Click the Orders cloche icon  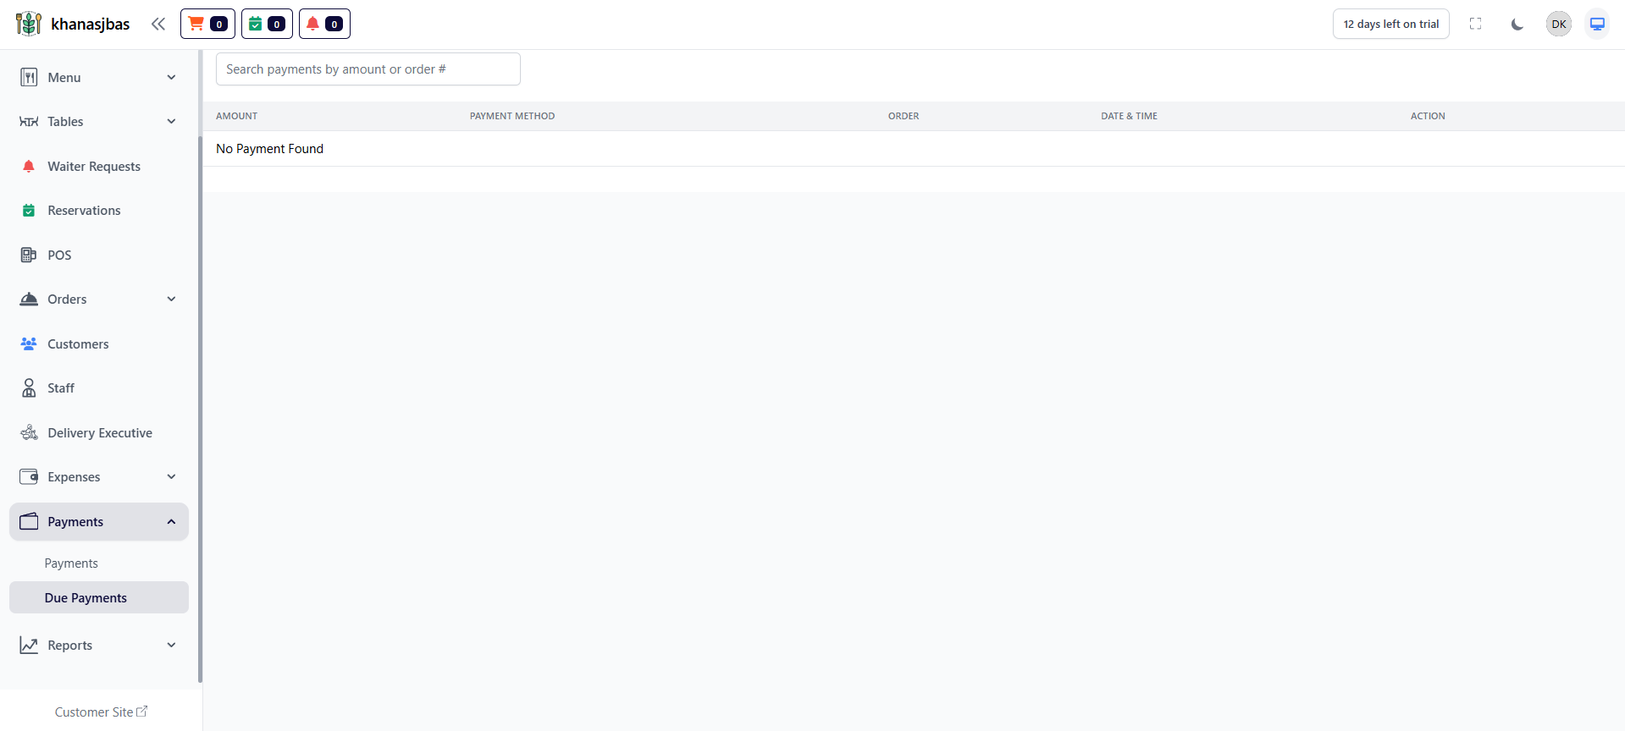click(29, 300)
